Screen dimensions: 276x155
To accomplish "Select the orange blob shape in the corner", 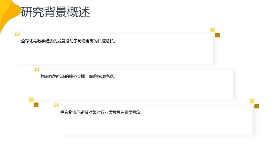I will pos(11,16).
